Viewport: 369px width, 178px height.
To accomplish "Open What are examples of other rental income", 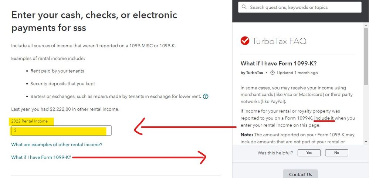I will [57, 144].
